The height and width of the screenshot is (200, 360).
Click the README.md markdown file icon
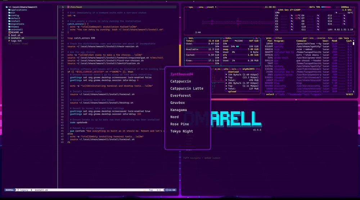[x=9, y=32]
